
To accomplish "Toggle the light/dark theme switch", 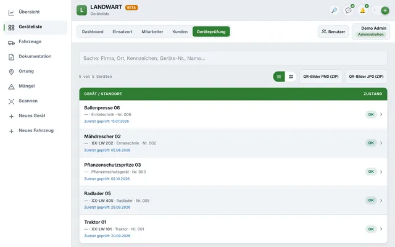I will [x=380, y=10].
